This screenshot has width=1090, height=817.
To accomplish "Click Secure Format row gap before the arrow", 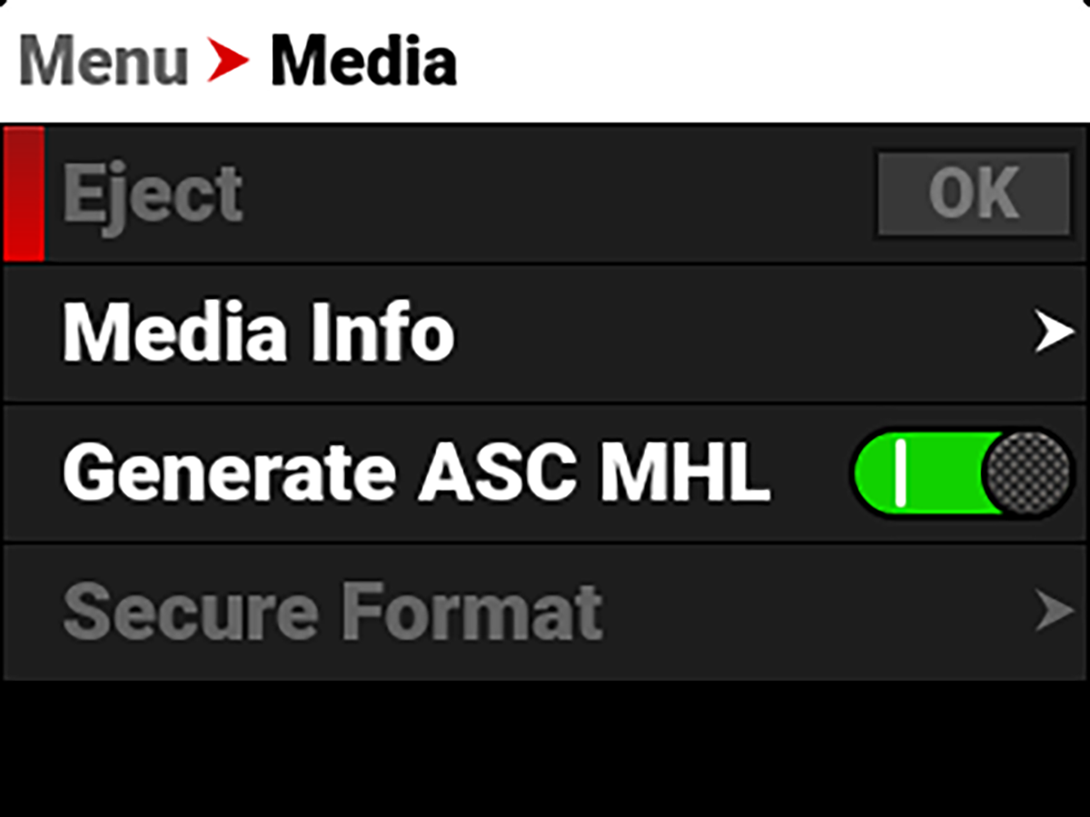I will point(817,613).
